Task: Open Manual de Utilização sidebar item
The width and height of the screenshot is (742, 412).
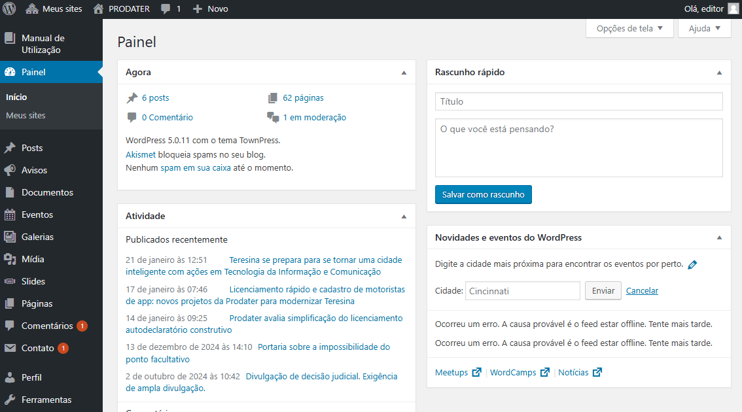Action: (51, 44)
